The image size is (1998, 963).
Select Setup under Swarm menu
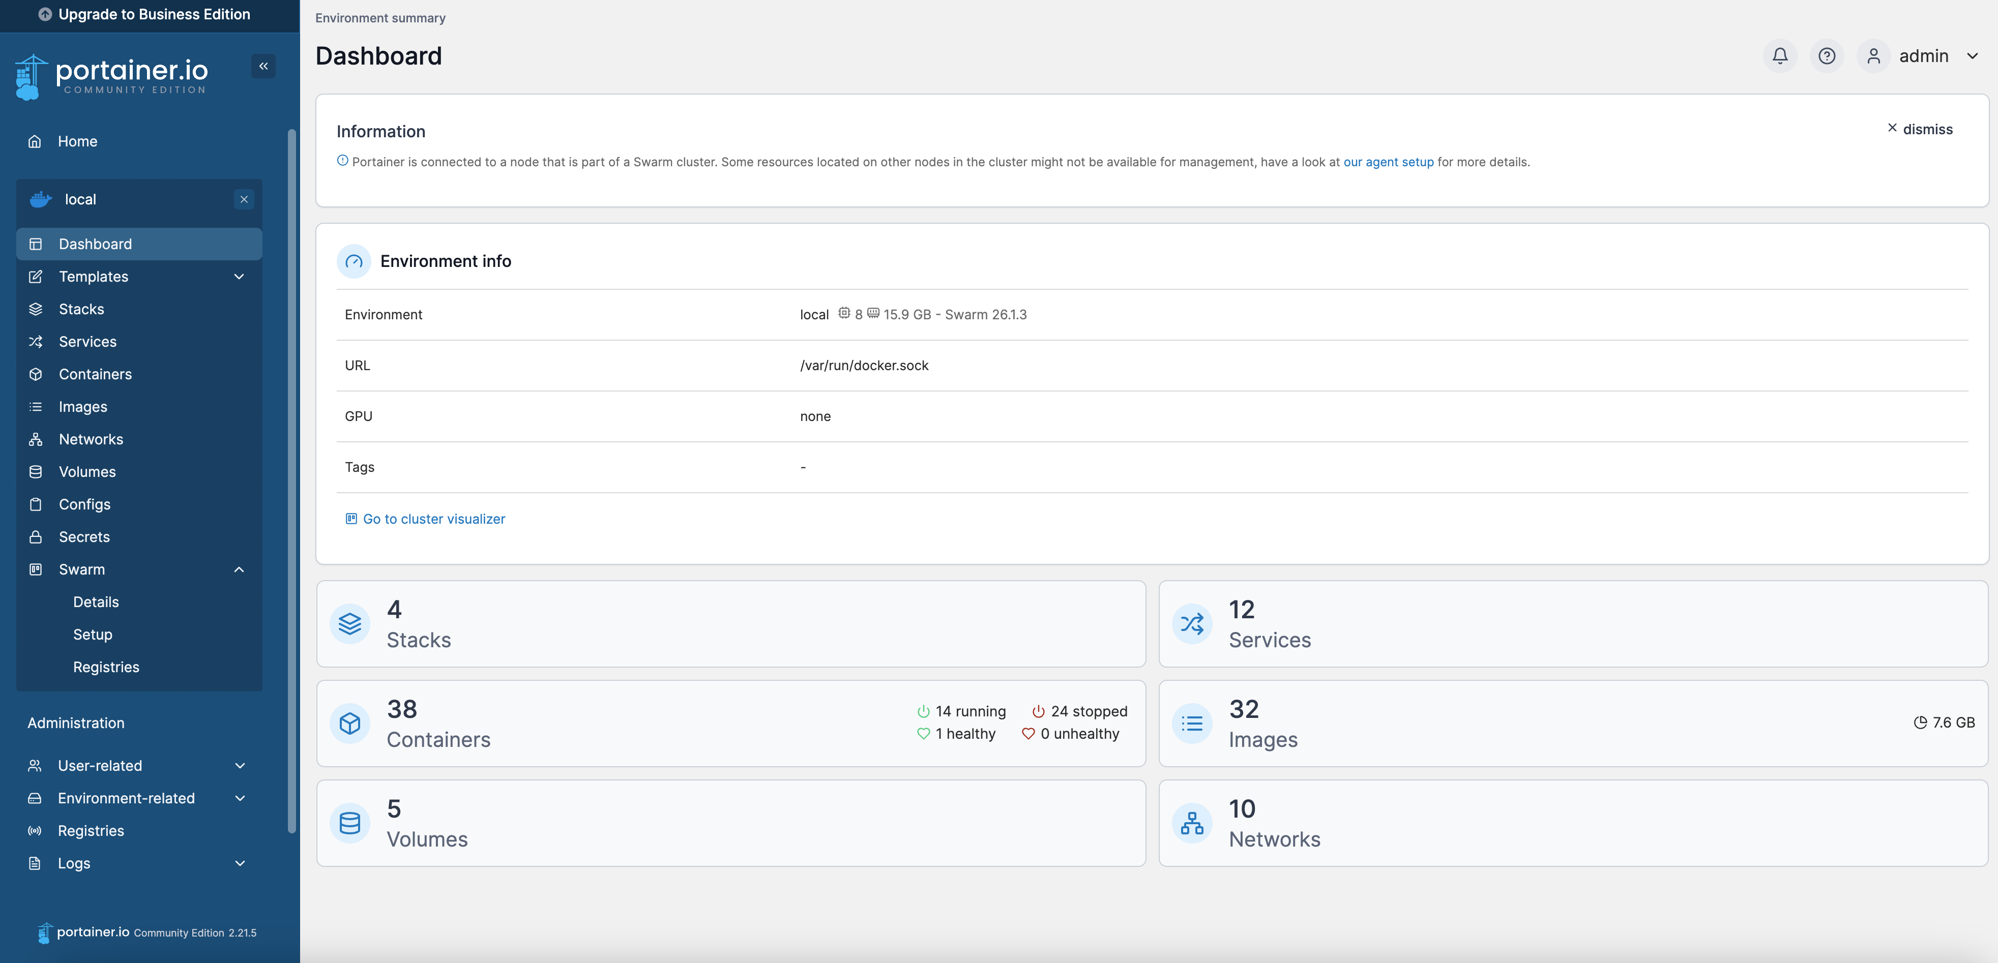pyautogui.click(x=92, y=634)
